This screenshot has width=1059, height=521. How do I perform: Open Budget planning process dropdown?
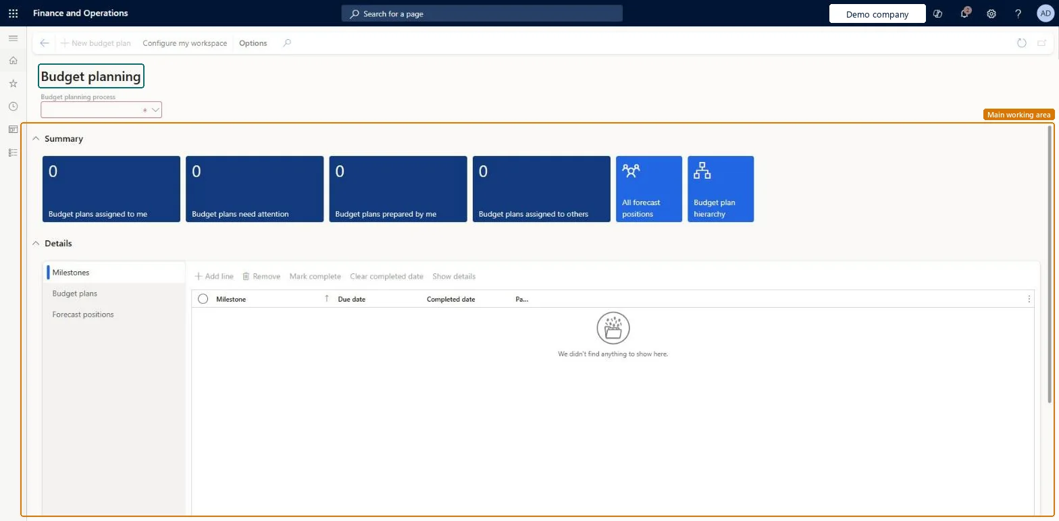pyautogui.click(x=155, y=109)
